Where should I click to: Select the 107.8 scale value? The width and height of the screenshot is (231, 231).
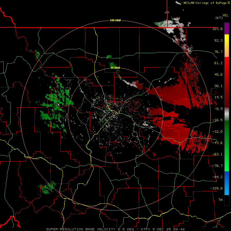(x=217, y=29)
